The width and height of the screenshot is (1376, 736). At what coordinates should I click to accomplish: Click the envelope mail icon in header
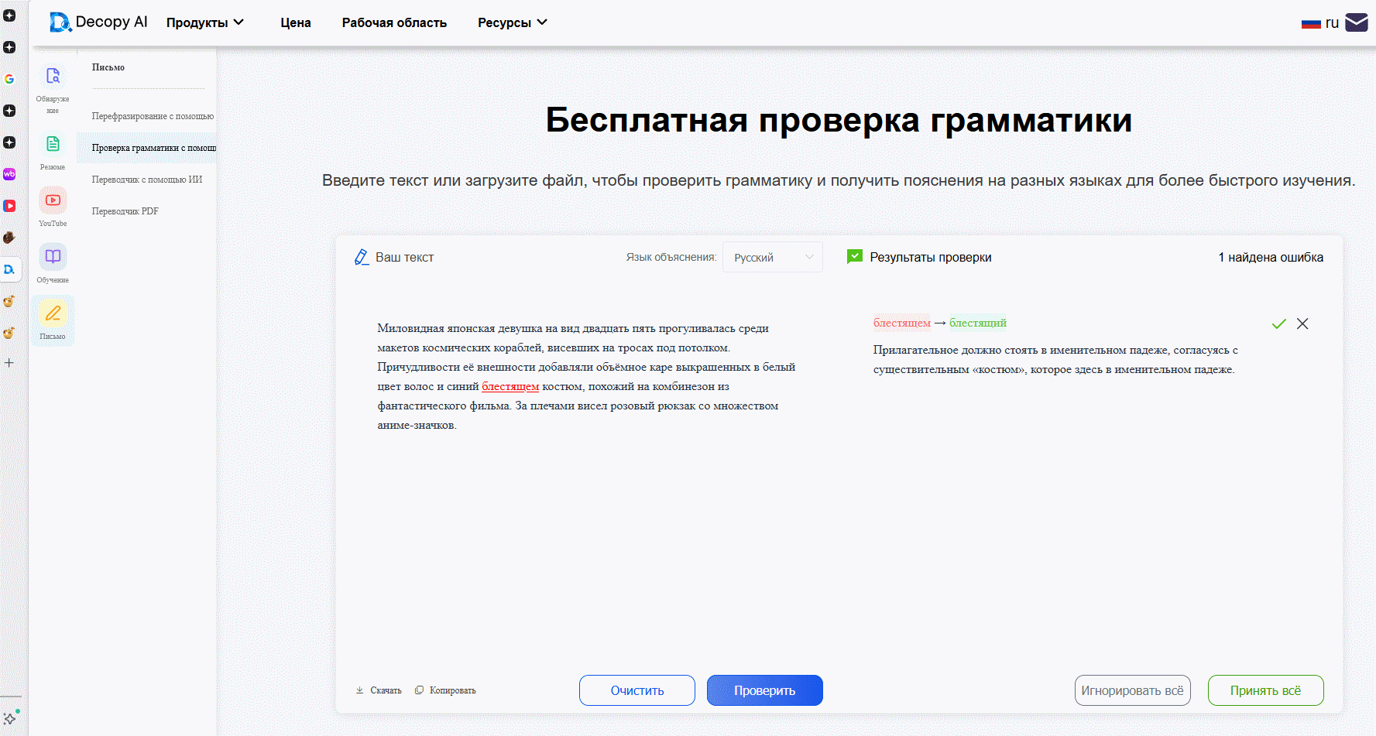tap(1357, 22)
